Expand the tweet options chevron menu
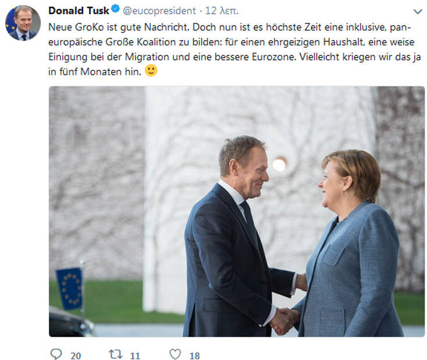 tap(418, 12)
